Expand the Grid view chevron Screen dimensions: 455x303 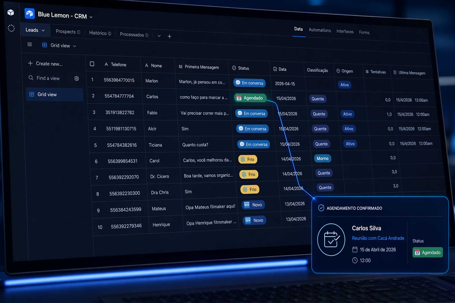[x=74, y=46]
